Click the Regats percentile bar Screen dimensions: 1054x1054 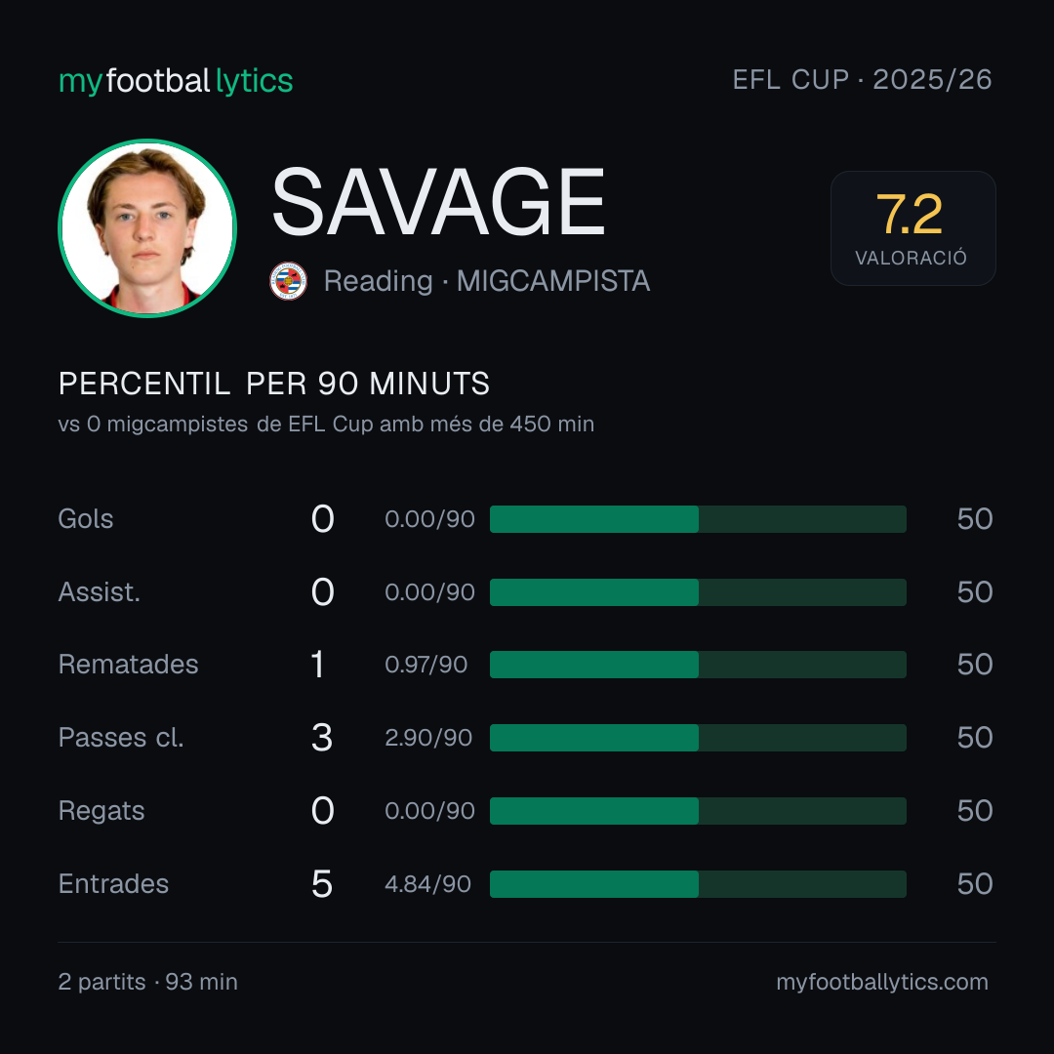[698, 811]
